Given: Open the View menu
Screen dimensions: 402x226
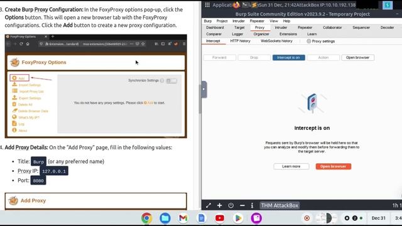Looking at the screenshot, I should pos(274,21).
